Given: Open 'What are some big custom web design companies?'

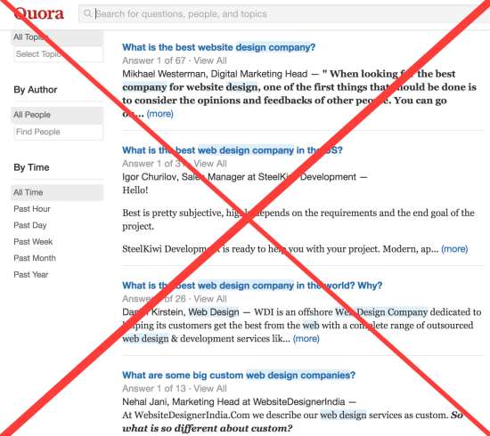Looking at the screenshot, I should pyautogui.click(x=239, y=375).
